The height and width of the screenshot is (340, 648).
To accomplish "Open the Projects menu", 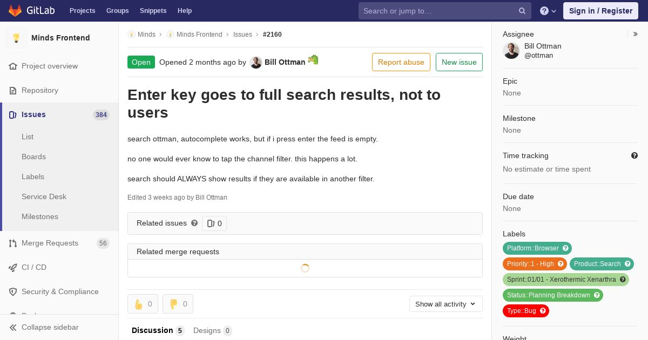I will point(83,11).
